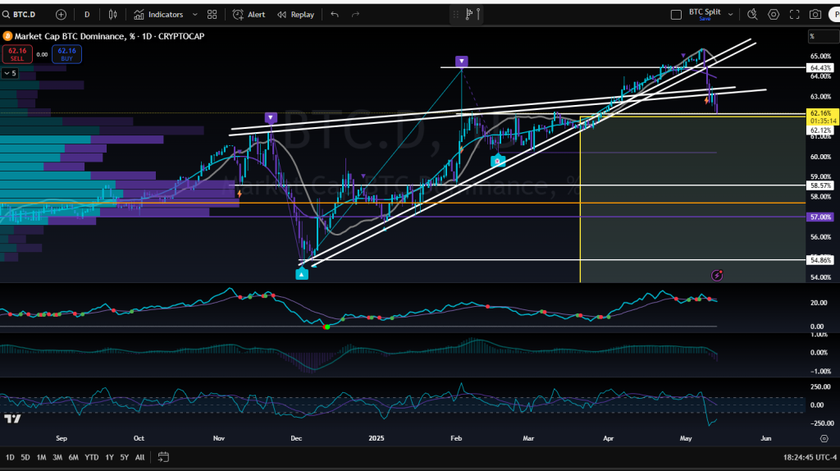Set time range to YTD
This screenshot has height=471, width=840.
pos(92,457)
